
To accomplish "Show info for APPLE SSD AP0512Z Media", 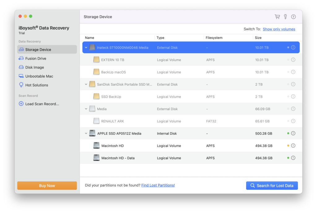I will pos(293,133).
